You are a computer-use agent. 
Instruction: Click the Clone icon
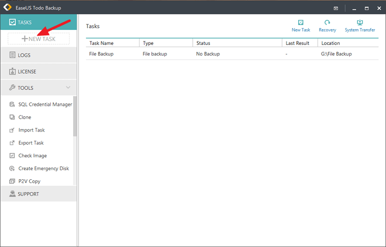pyautogui.click(x=12, y=117)
